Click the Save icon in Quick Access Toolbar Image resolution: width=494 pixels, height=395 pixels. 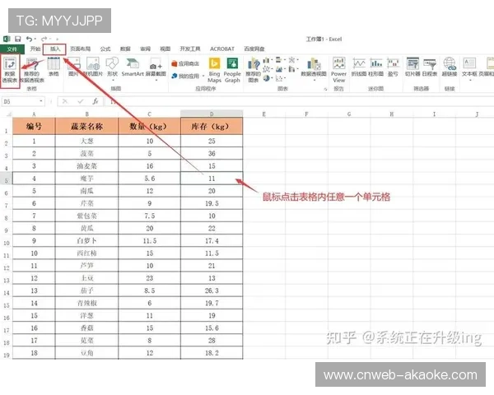click(18, 39)
